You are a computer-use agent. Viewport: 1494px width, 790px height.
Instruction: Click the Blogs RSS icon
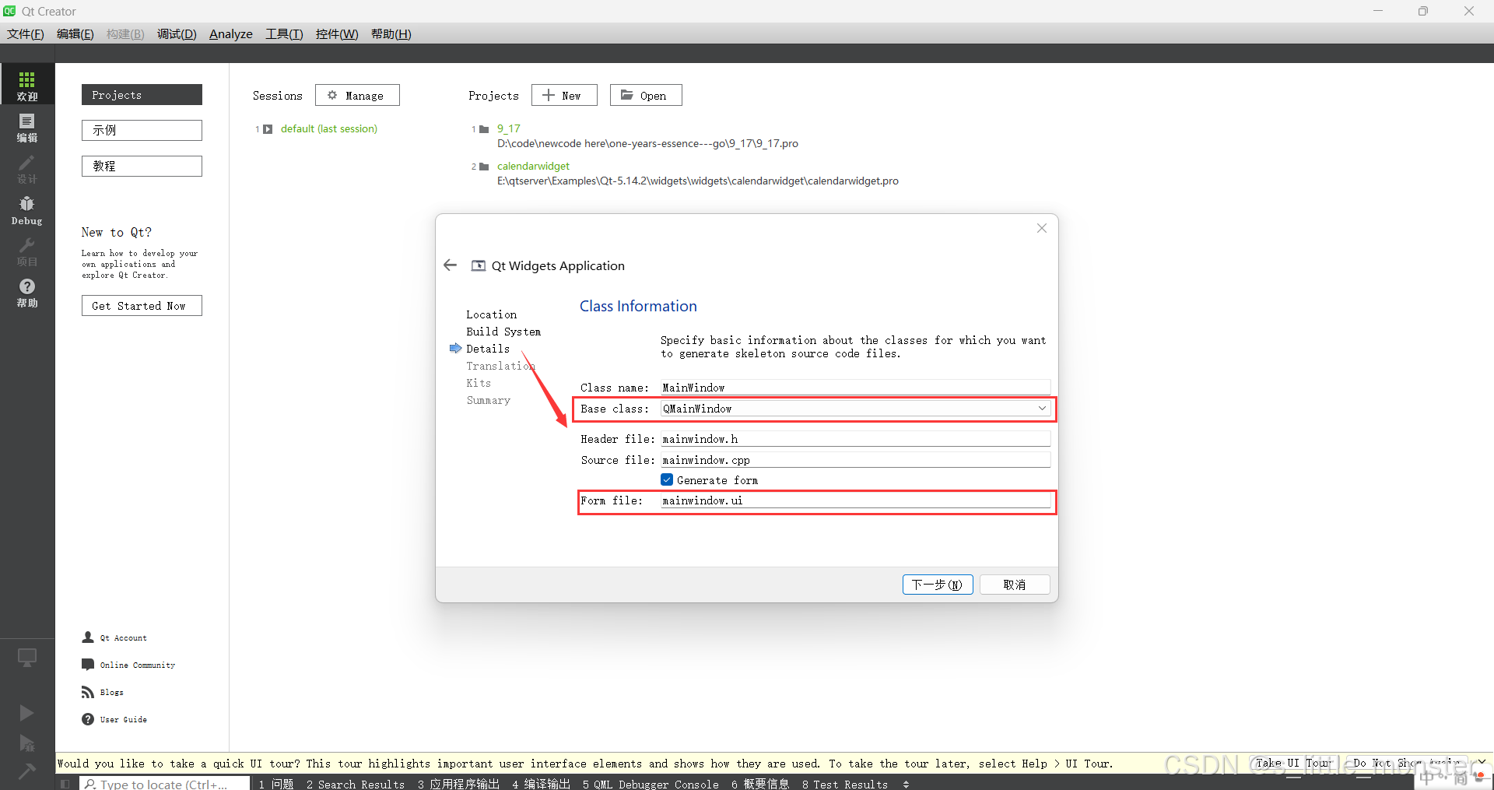88,692
